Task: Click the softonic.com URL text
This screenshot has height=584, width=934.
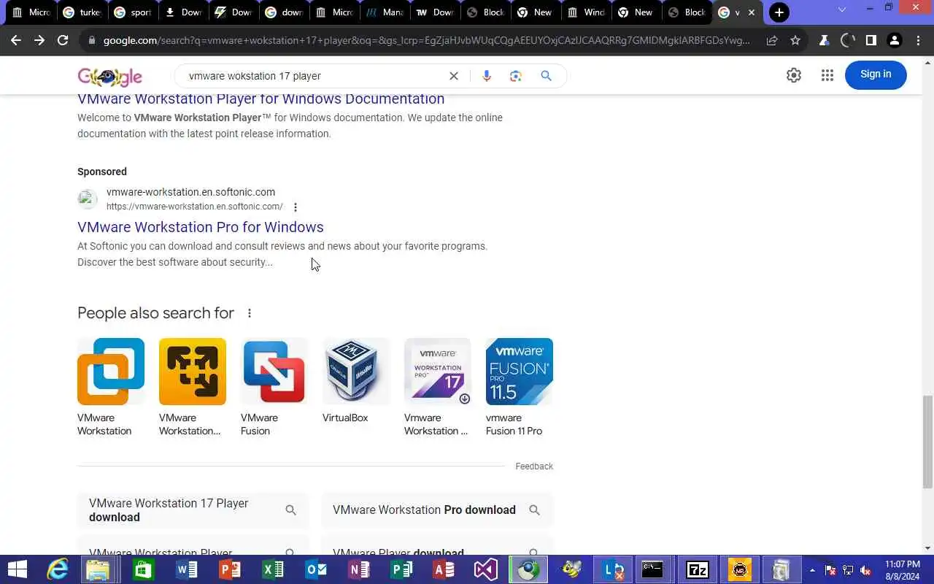Action: point(195,207)
